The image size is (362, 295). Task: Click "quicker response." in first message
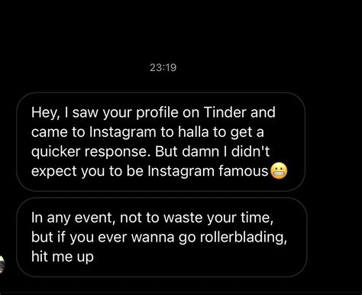(89, 152)
